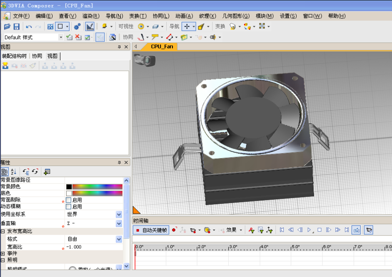Screen dimensions: 392x277
Task: Click the stop playback square icon
Action: click(x=320, y=230)
